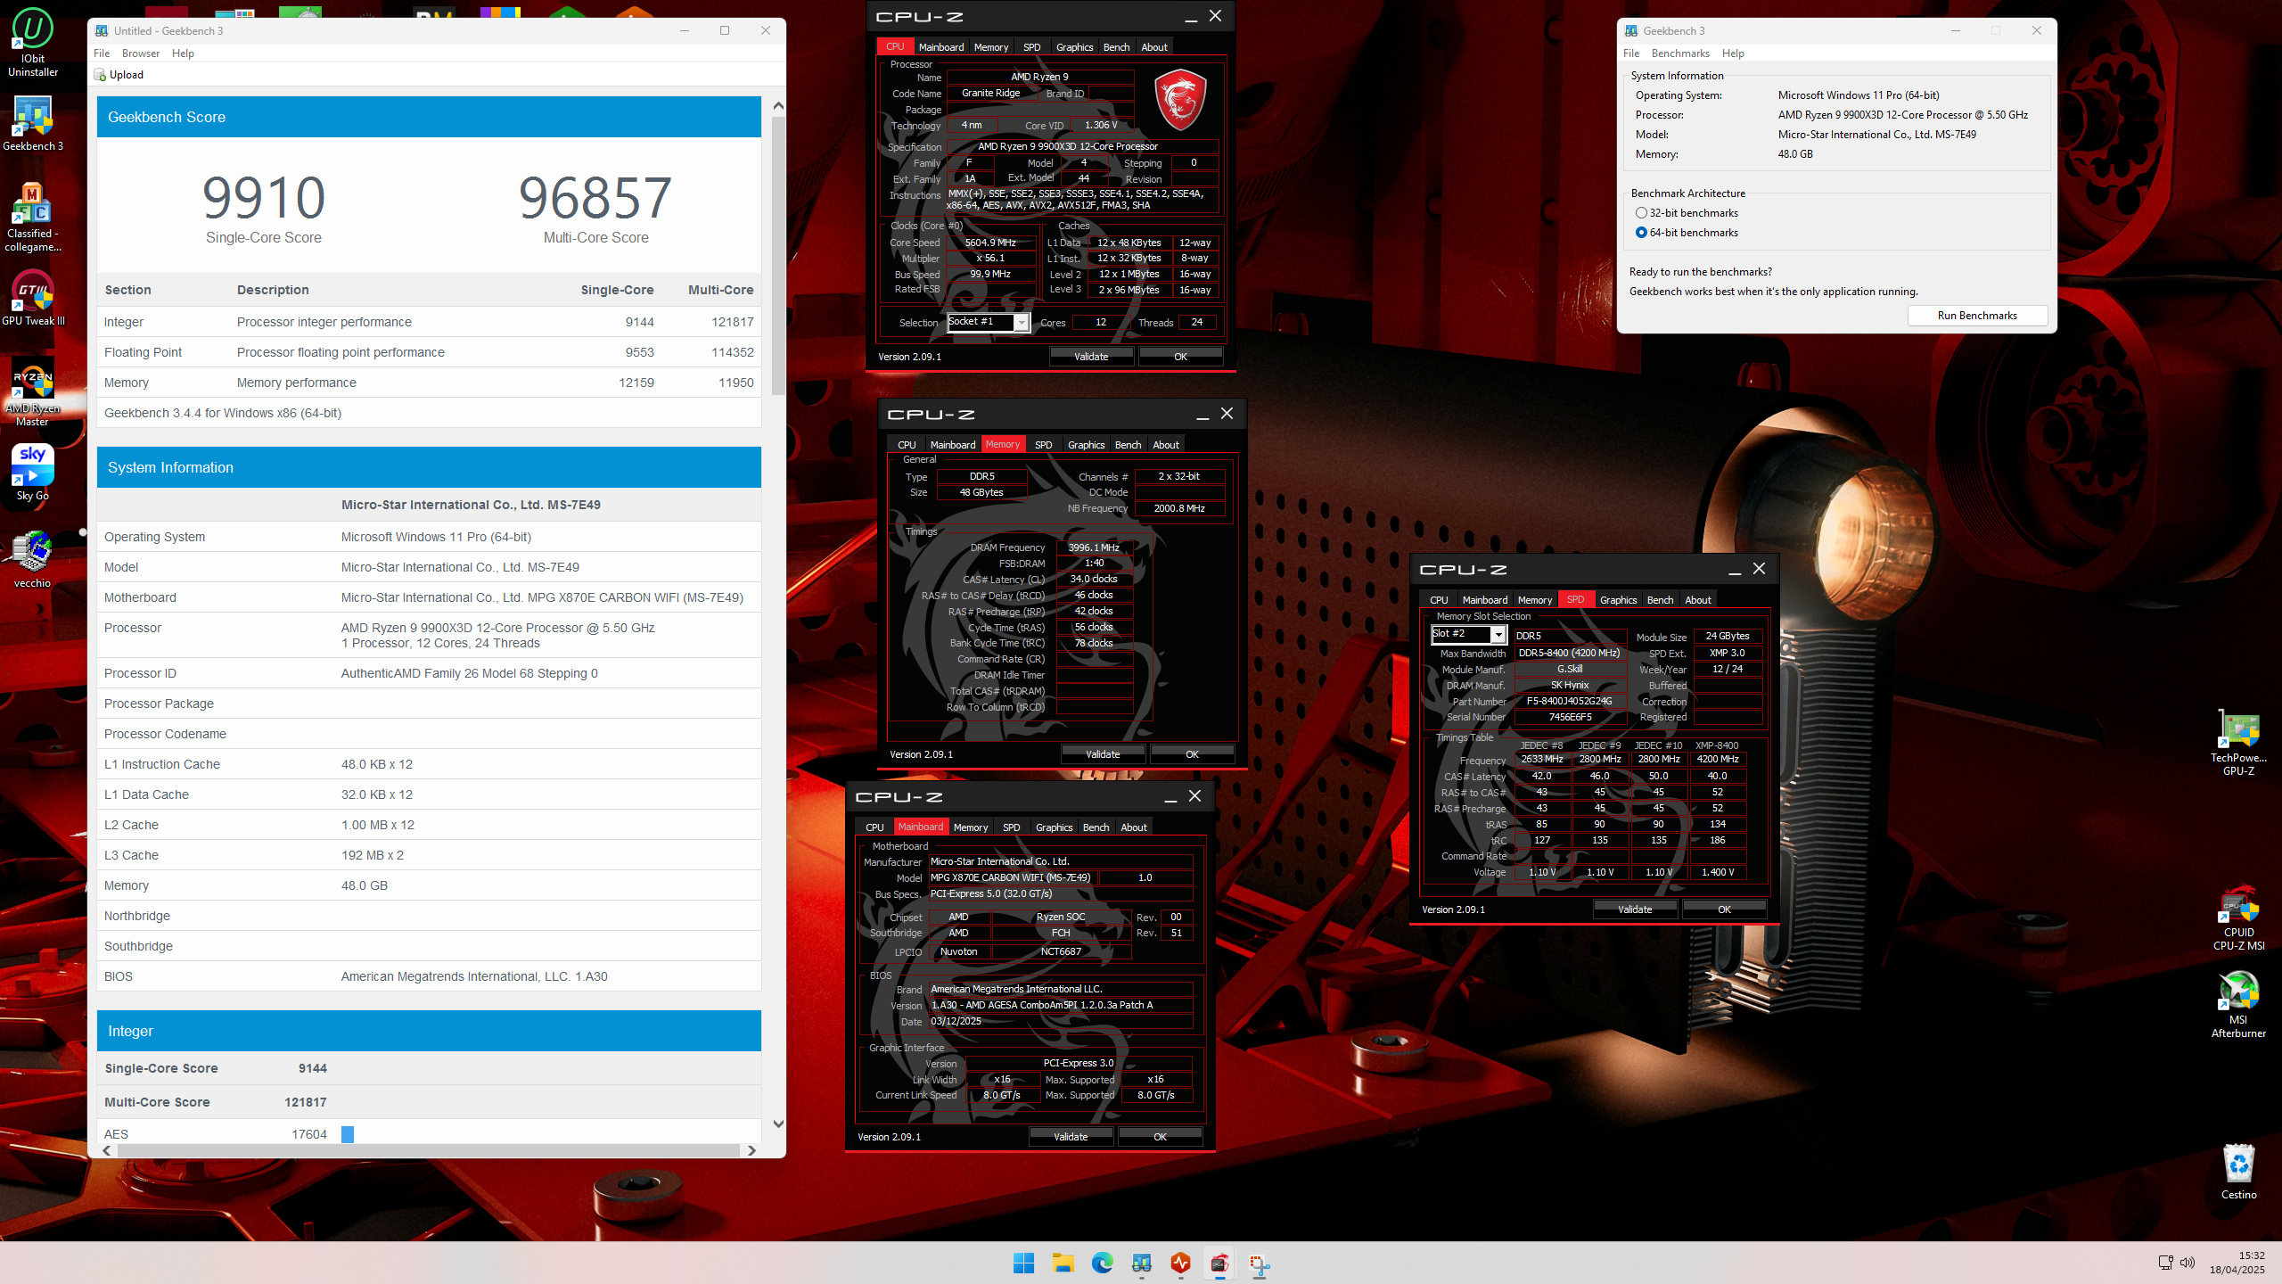Open the Slot #2 memory slot dropdown
Image resolution: width=2282 pixels, height=1284 pixels.
point(1498,634)
